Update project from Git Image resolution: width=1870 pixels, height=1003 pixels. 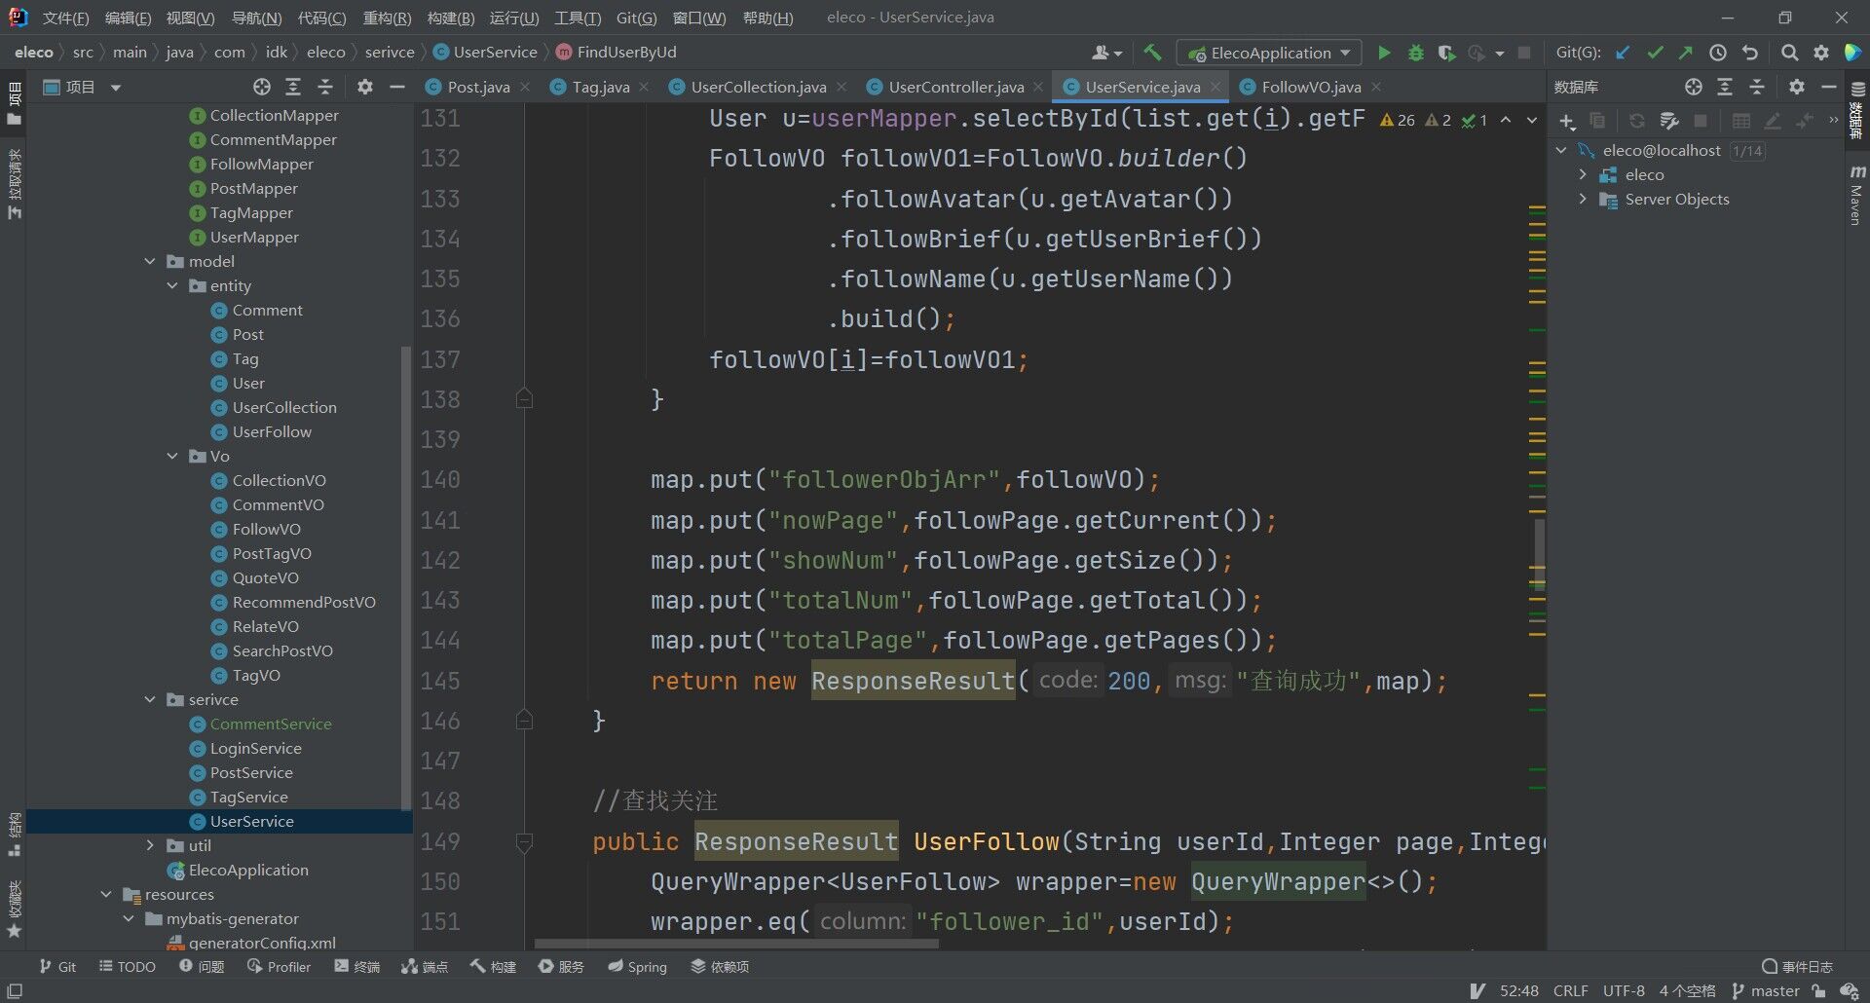tap(1623, 53)
